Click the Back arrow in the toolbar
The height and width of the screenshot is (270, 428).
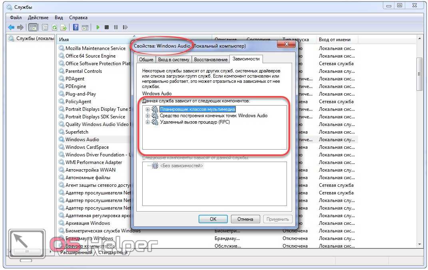pos(11,27)
